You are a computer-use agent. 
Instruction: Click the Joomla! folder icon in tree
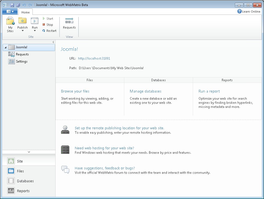coord(12,47)
